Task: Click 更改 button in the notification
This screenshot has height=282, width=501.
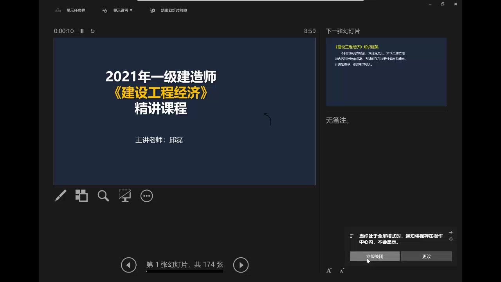Action: [x=427, y=256]
